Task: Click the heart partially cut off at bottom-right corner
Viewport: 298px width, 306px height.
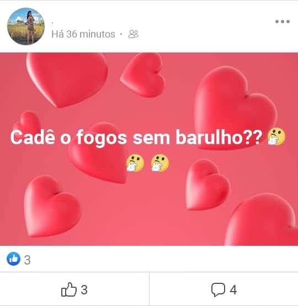Action: (262, 219)
